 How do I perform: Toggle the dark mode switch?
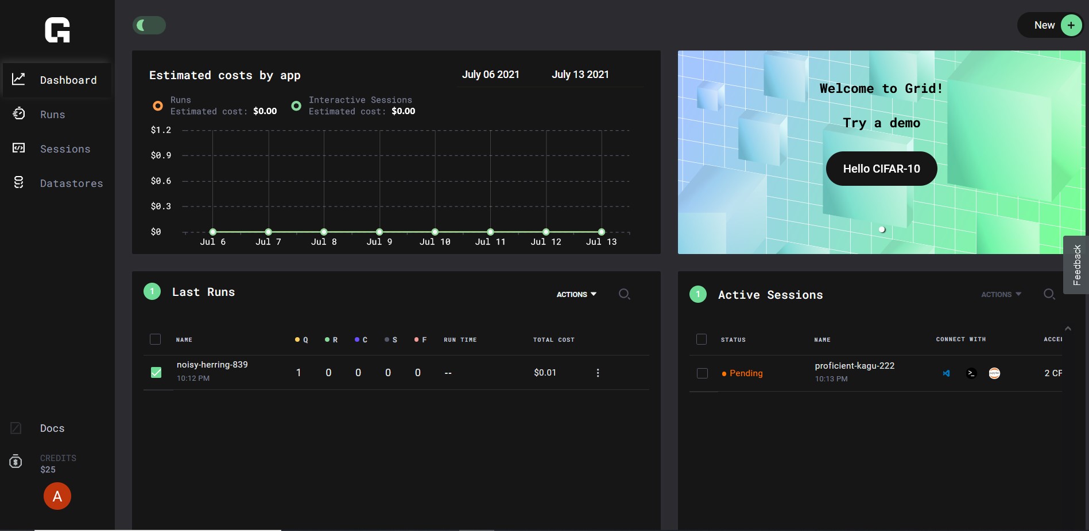click(149, 25)
